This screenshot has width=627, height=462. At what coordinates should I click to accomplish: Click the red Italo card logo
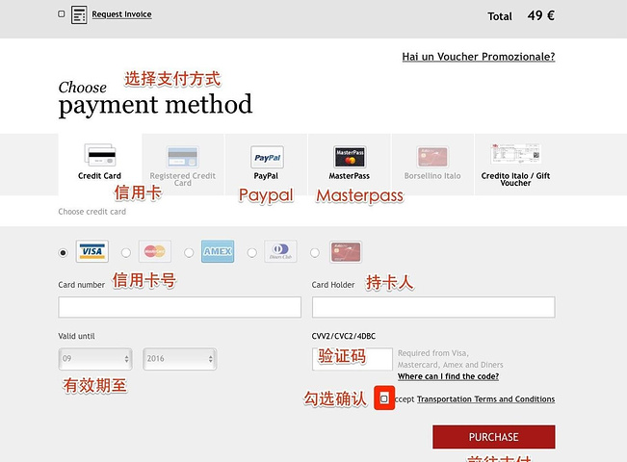pos(345,252)
